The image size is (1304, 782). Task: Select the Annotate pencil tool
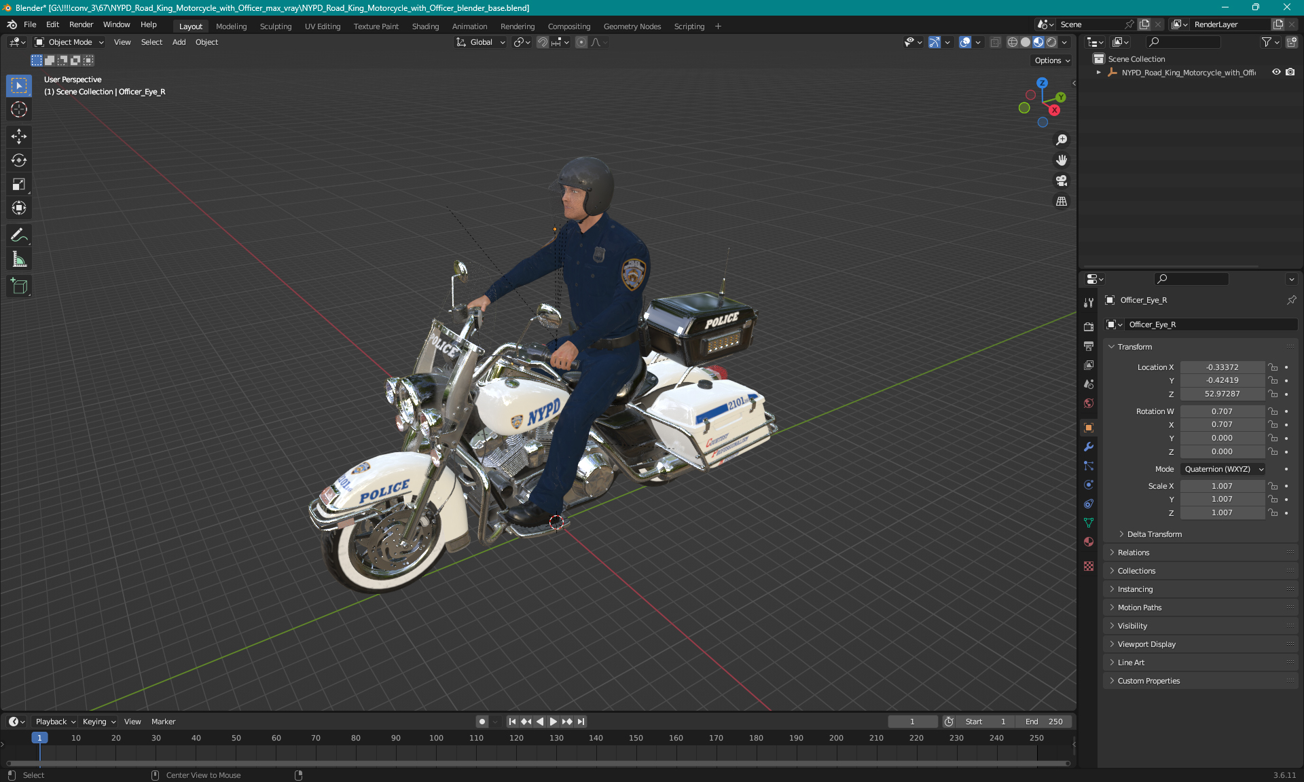tap(19, 235)
